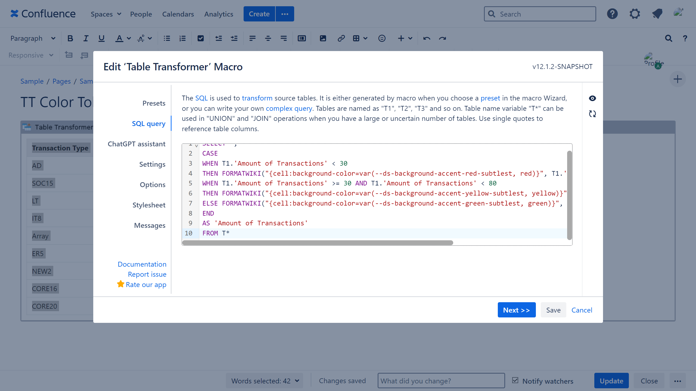The height and width of the screenshot is (391, 696).
Task: Click the task list checkbox icon in the toolbar
Action: pyautogui.click(x=200, y=38)
